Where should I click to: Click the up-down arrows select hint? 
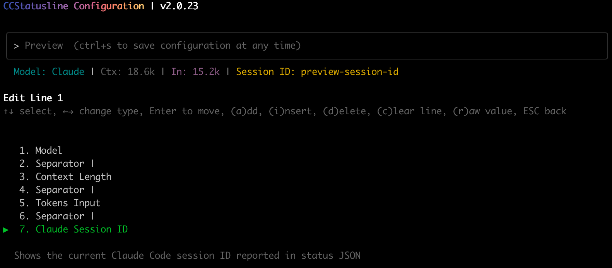(9, 112)
